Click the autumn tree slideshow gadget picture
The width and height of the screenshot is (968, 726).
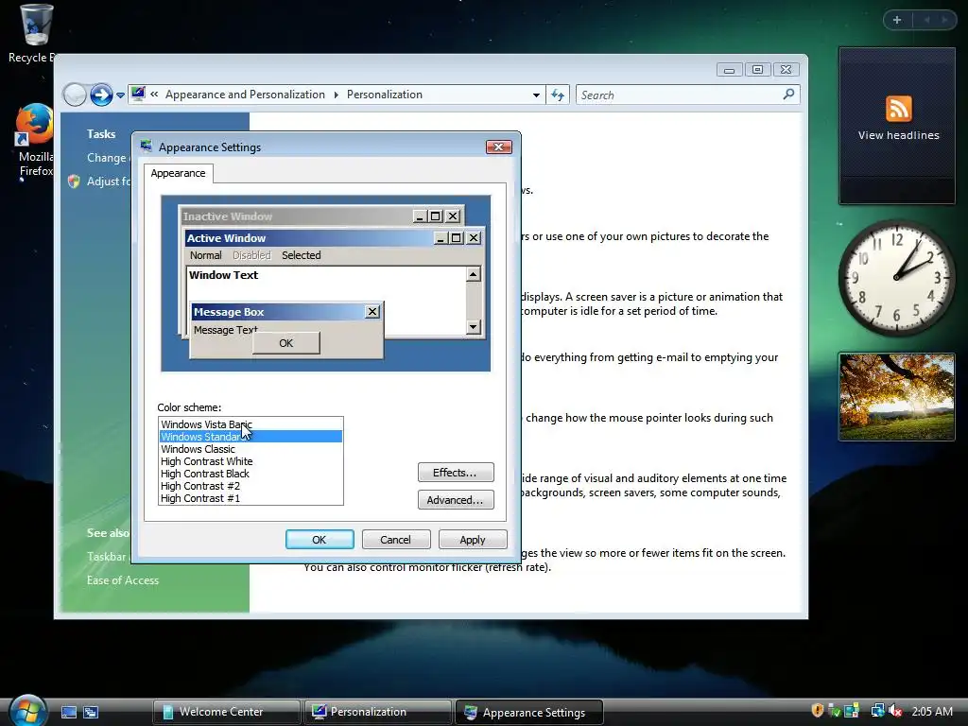click(x=897, y=396)
